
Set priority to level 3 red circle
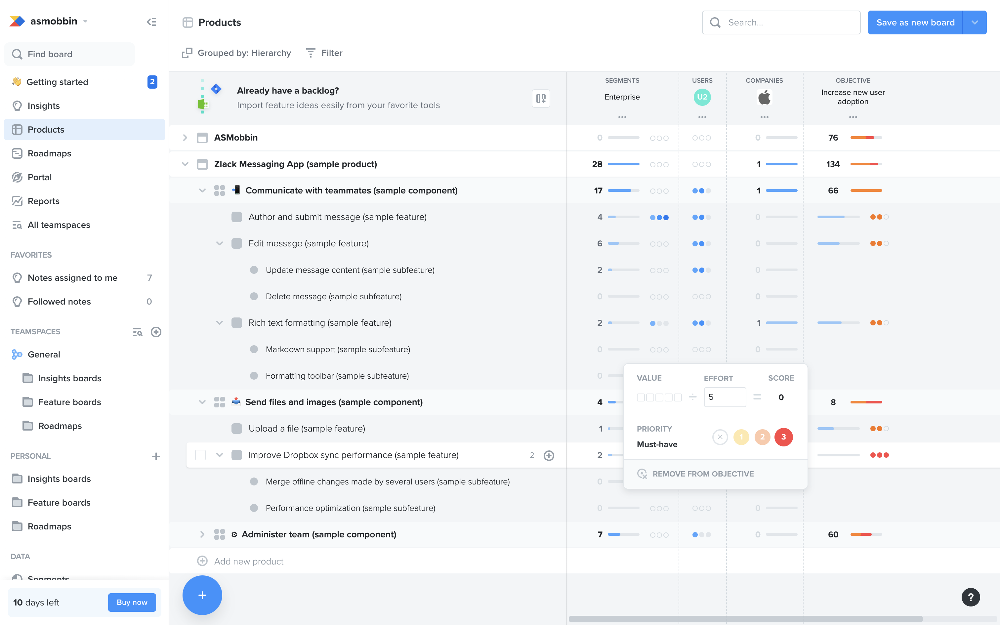pyautogui.click(x=783, y=437)
